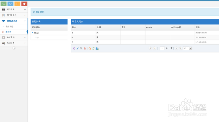Click the zoom-in view record icon
Viewport: 219px width, 122px height.
81,49
